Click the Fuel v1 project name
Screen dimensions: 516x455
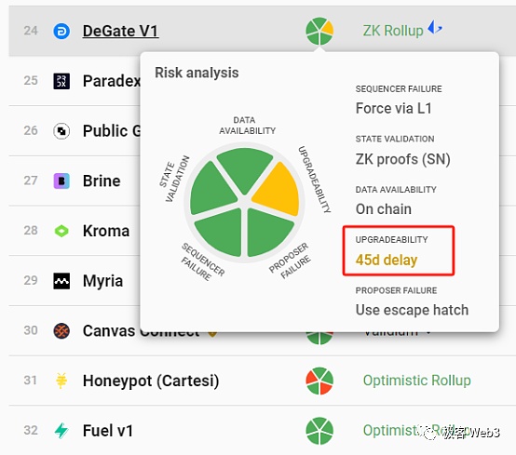(x=108, y=431)
